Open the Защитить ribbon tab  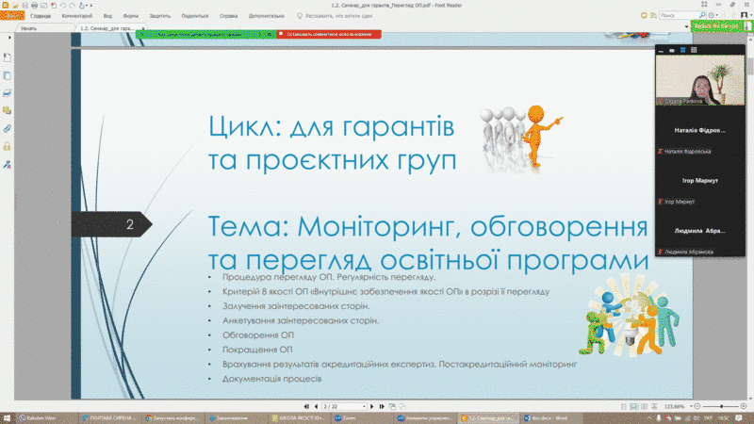159,16
